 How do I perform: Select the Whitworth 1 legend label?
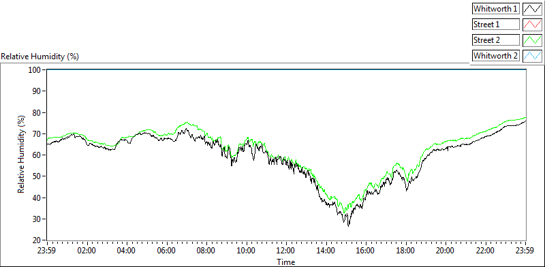[x=496, y=9]
